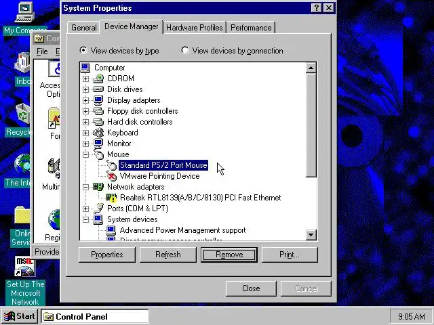Select Set Up The Microsoft Network icon
The width and height of the screenshot is (434, 325).
pyautogui.click(x=25, y=266)
